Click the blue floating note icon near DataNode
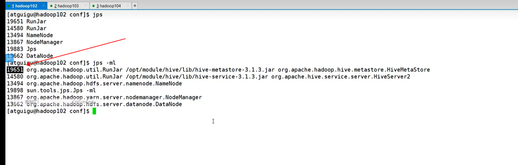The height and width of the screenshot is (165, 518). [x=10, y=58]
